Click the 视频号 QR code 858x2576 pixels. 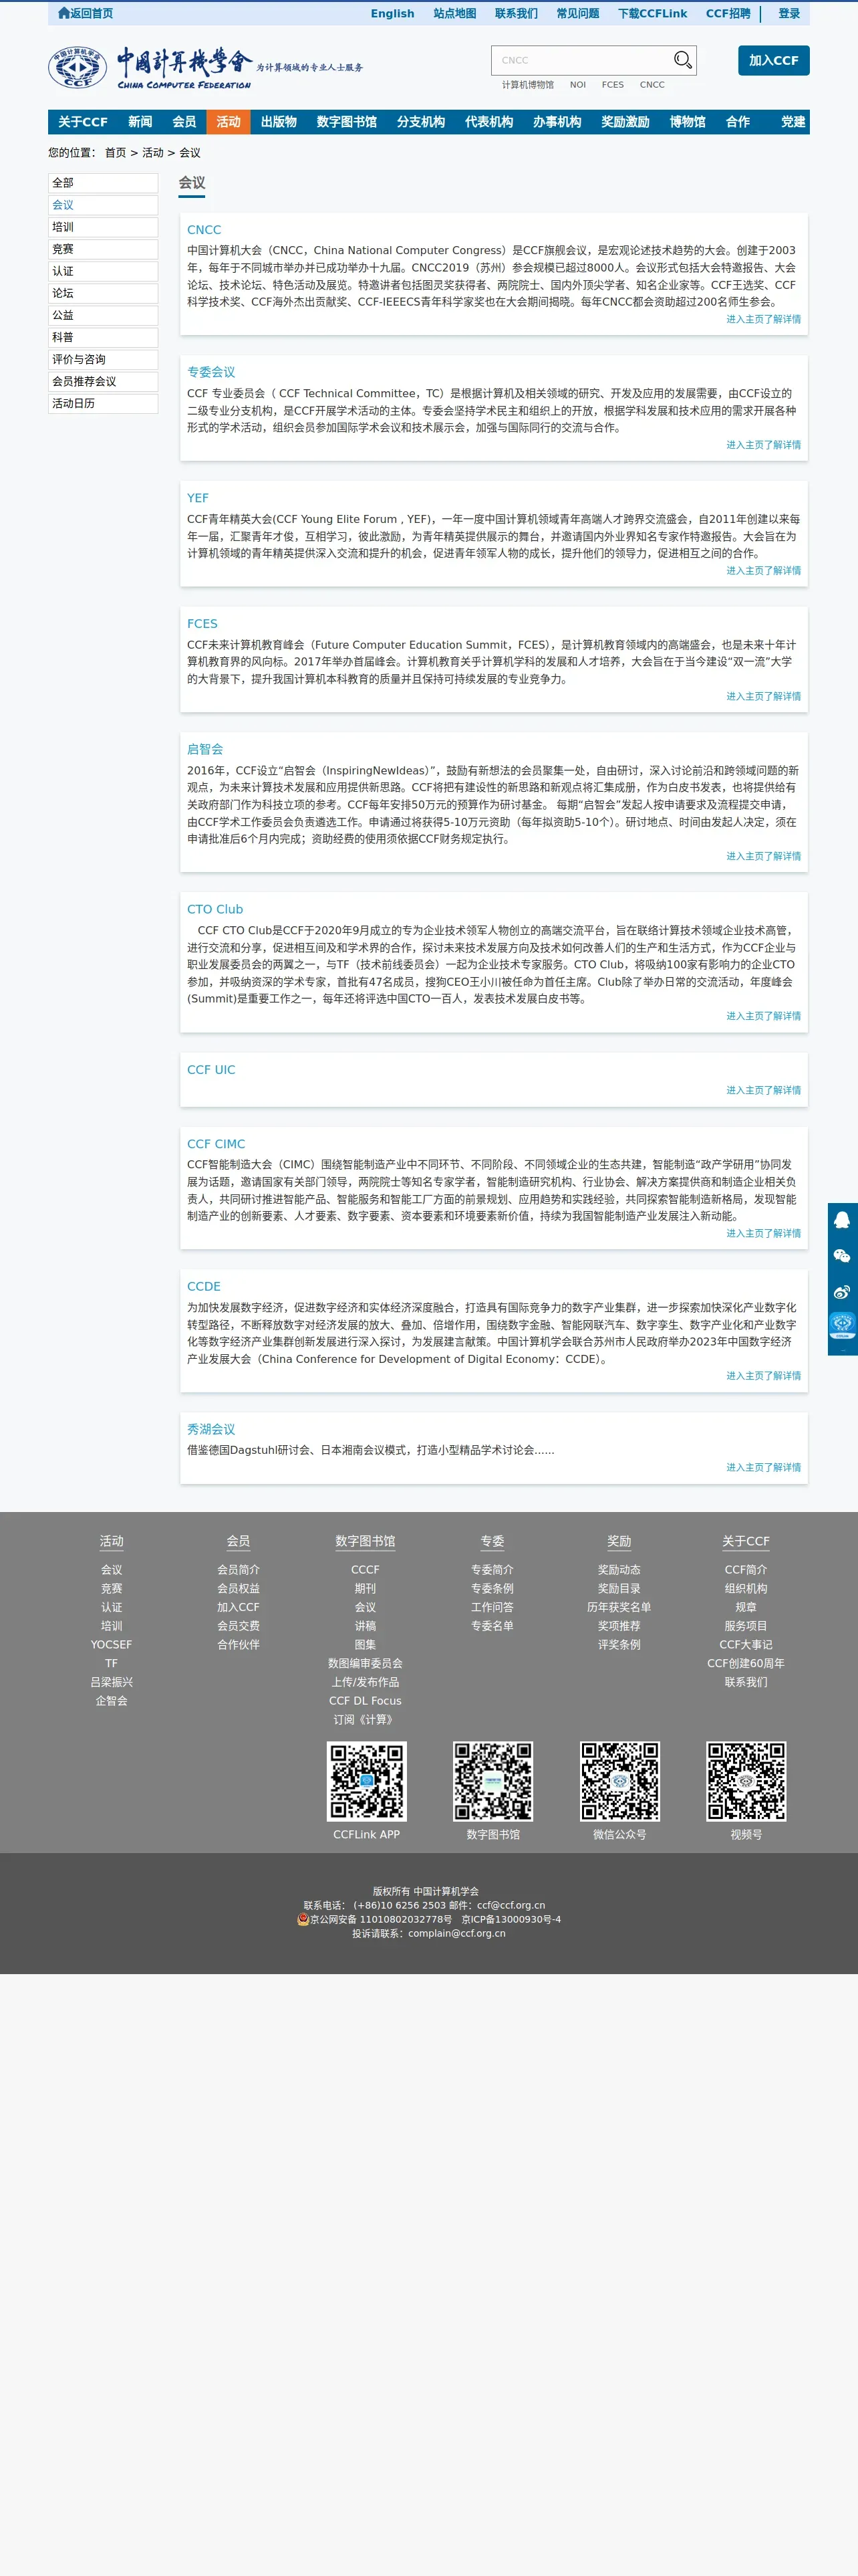[x=746, y=1781]
